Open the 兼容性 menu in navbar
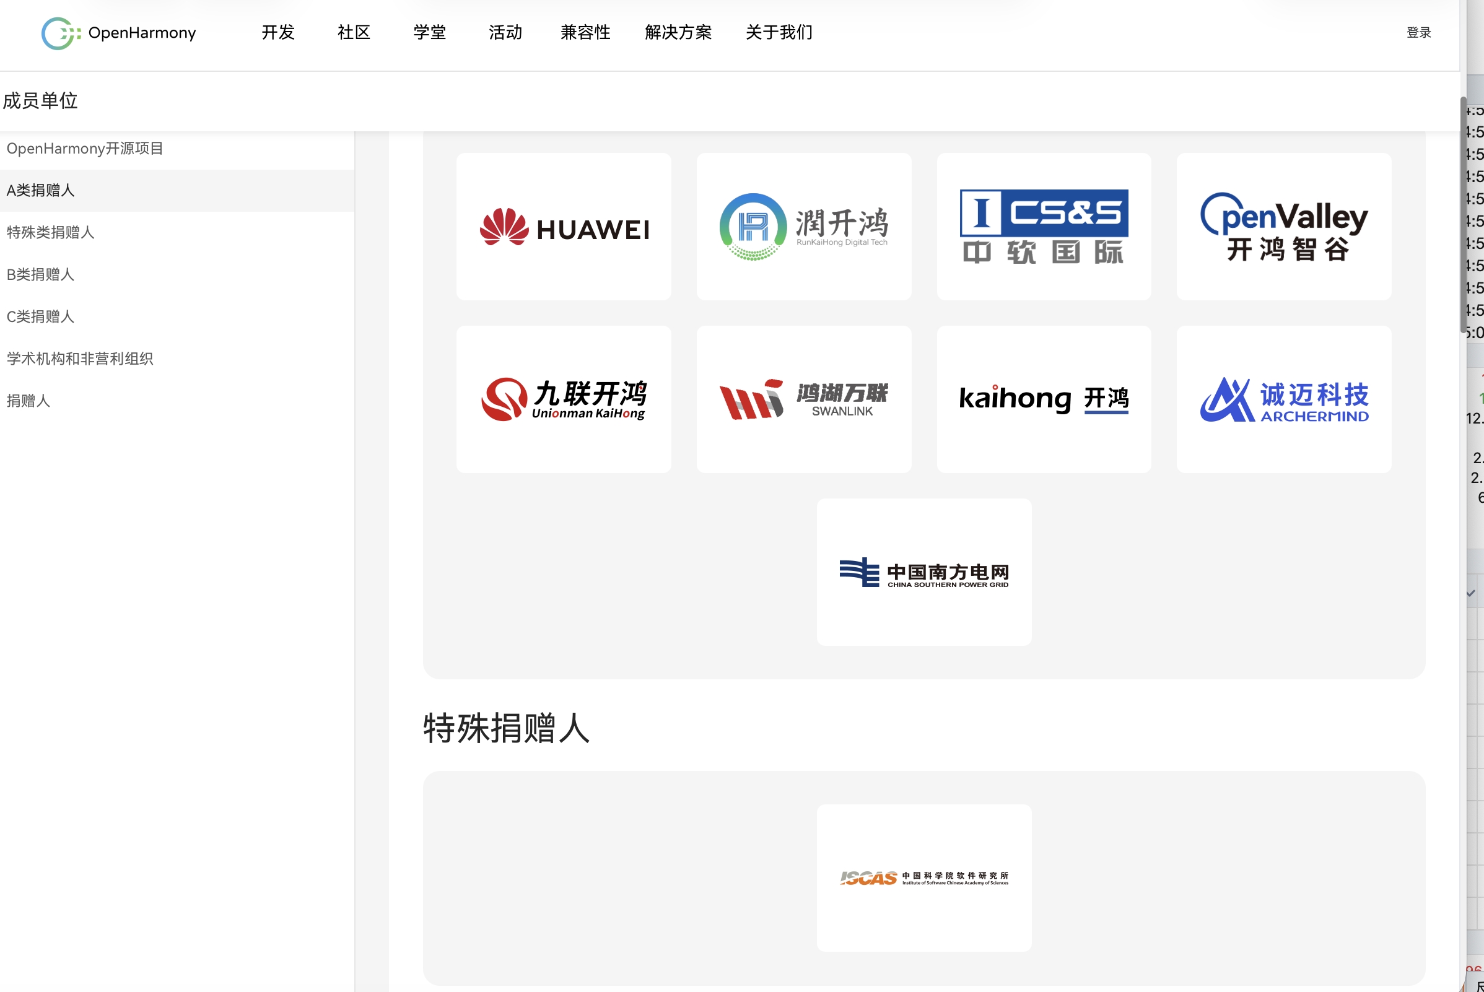1484x992 pixels. [585, 32]
